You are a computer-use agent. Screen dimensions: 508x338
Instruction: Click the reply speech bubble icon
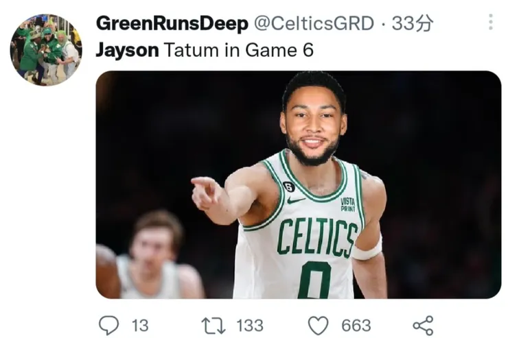pyautogui.click(x=108, y=326)
